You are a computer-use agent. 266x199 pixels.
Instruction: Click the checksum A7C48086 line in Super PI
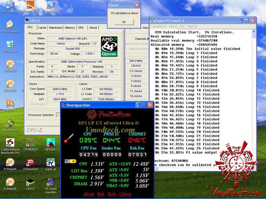(171, 161)
